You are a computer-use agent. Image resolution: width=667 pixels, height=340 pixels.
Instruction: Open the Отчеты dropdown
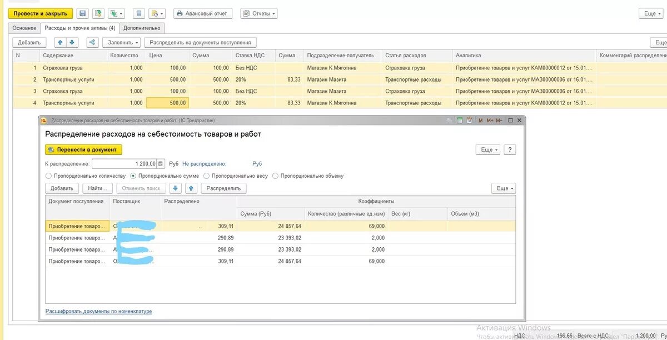[259, 13]
